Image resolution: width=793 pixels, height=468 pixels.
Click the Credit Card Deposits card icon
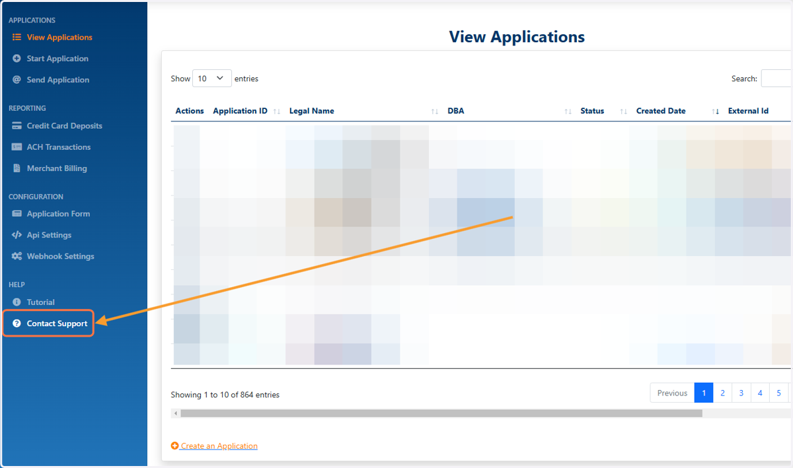tap(17, 126)
